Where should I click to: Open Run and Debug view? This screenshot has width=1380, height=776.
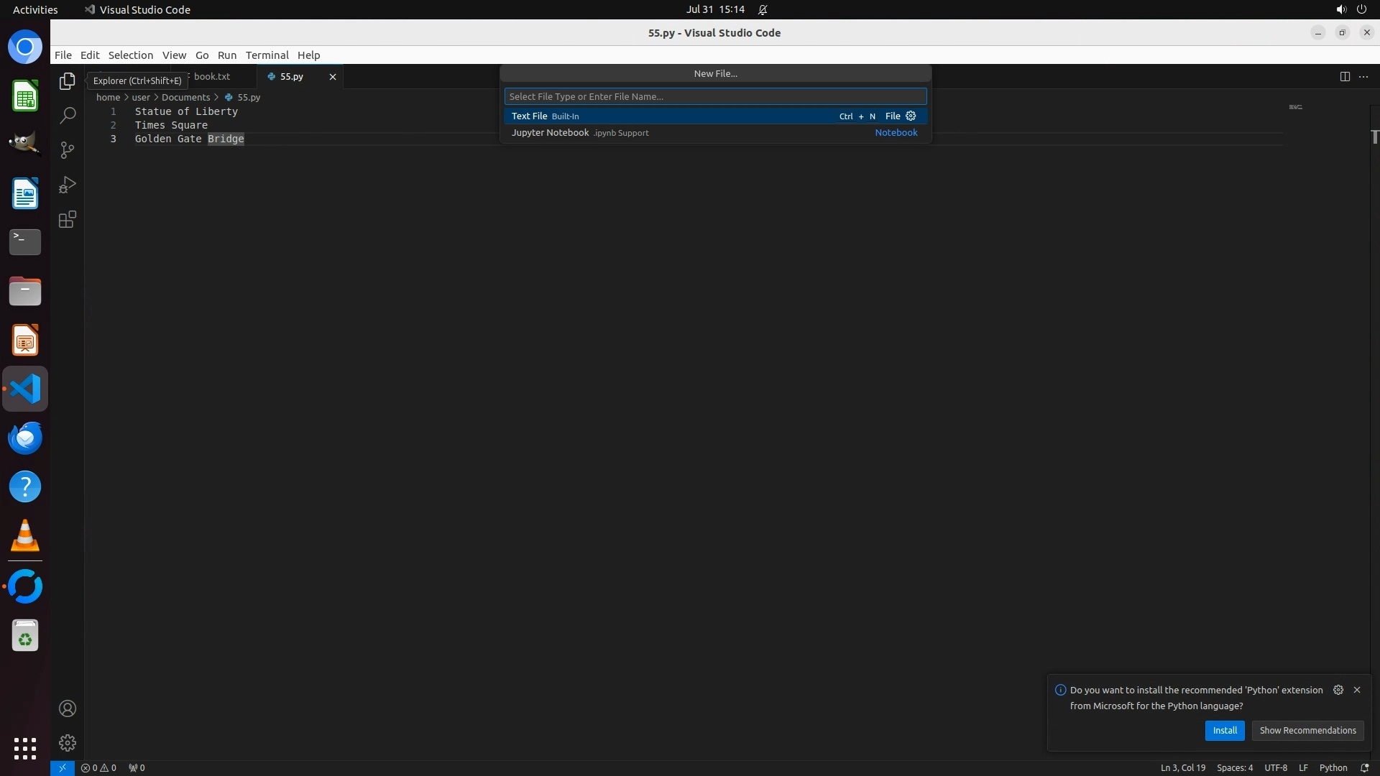(x=68, y=185)
